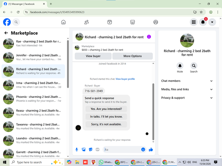The width and height of the screenshot is (222, 166).
Task: Open the Windows Start button
Action: click(x=4, y=162)
